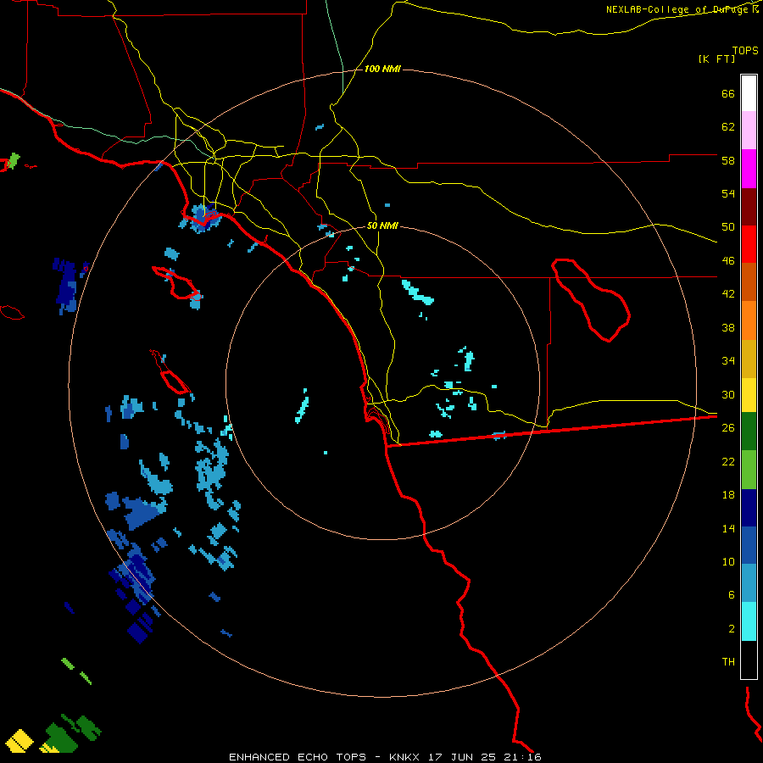Select the navy blue legend swatch
Image resolution: width=763 pixels, height=763 pixels.
pos(749,508)
